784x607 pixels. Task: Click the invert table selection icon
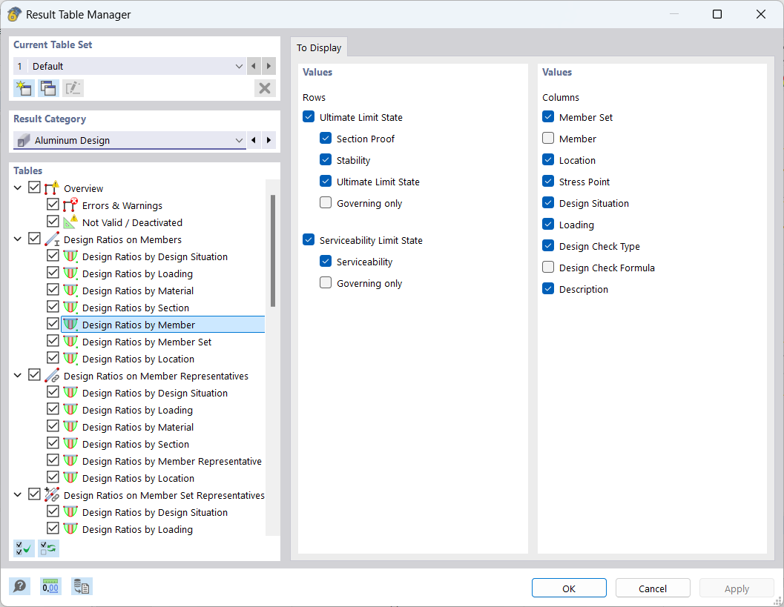(x=48, y=548)
